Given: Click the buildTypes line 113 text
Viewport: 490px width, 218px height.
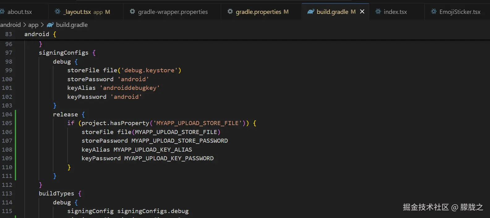Looking at the screenshot, I should coord(56,194).
